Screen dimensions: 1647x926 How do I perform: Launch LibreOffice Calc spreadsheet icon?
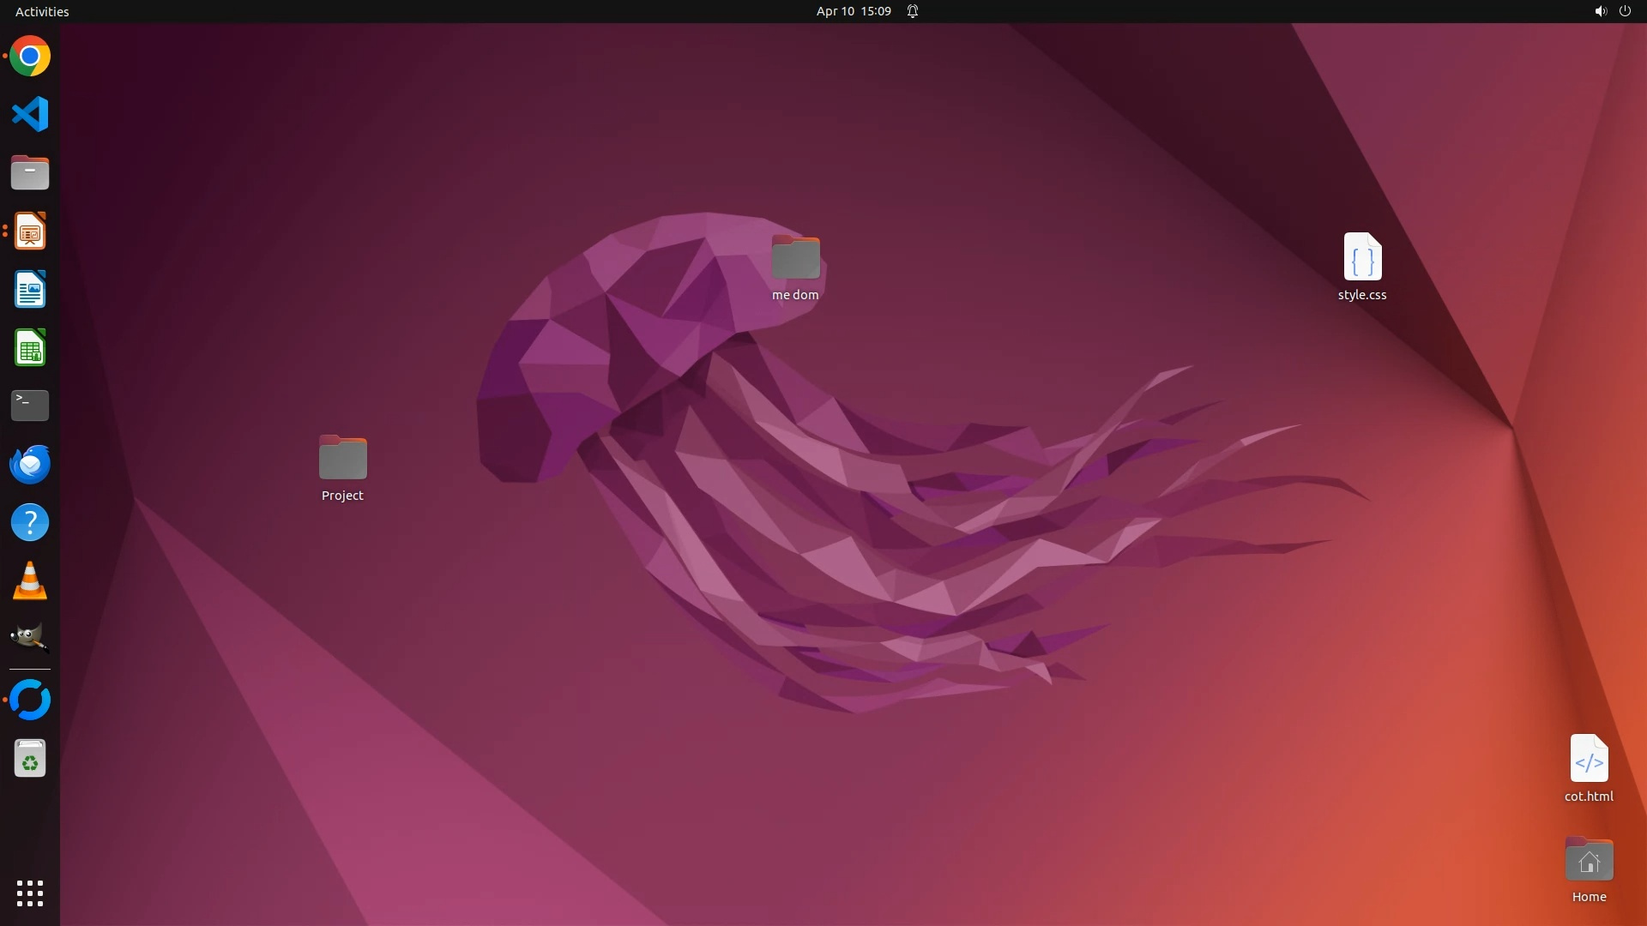click(x=30, y=348)
